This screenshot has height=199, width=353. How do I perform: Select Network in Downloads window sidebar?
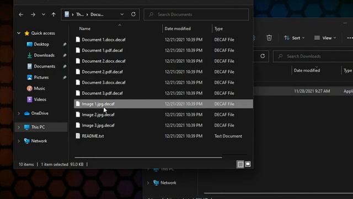coord(168,183)
